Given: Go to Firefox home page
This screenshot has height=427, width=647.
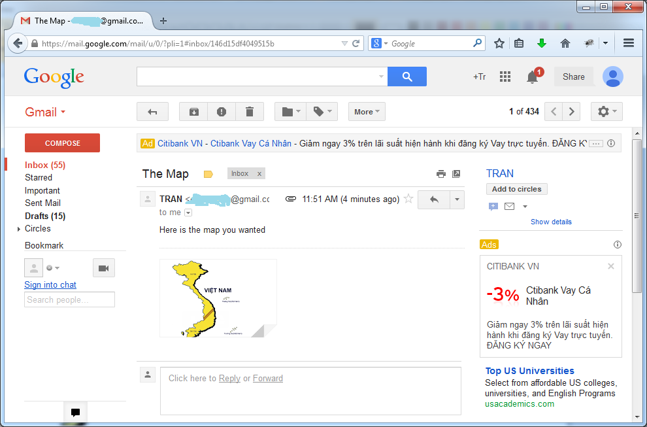Looking at the screenshot, I should [565, 43].
